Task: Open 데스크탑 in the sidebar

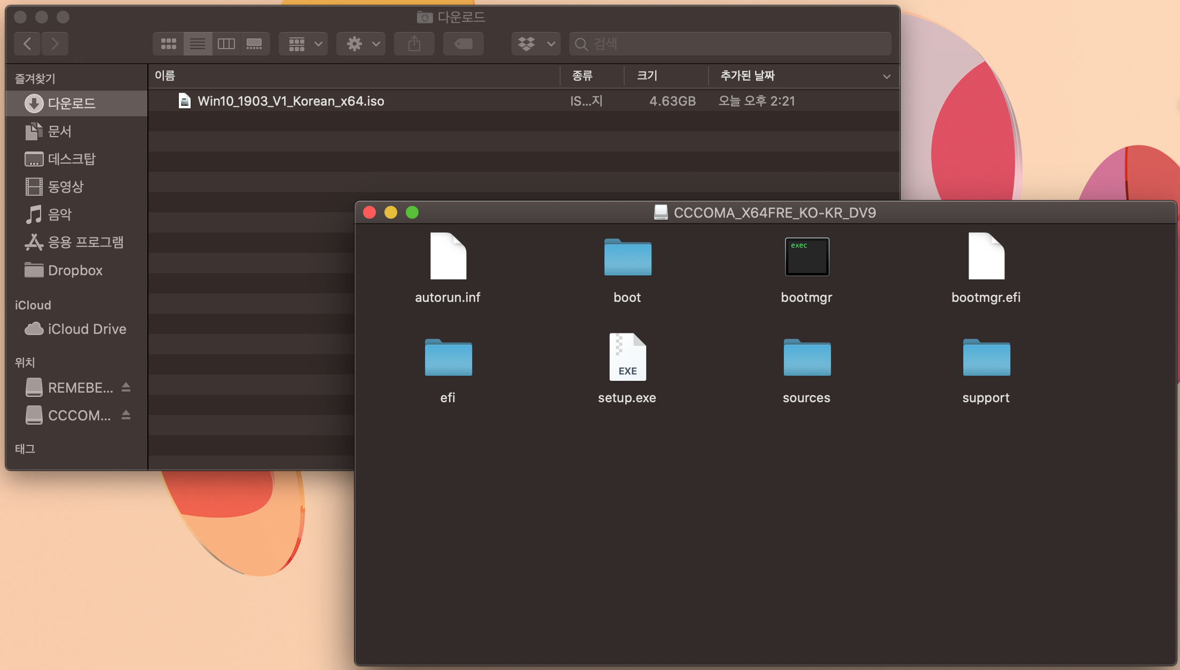Action: [x=76, y=159]
